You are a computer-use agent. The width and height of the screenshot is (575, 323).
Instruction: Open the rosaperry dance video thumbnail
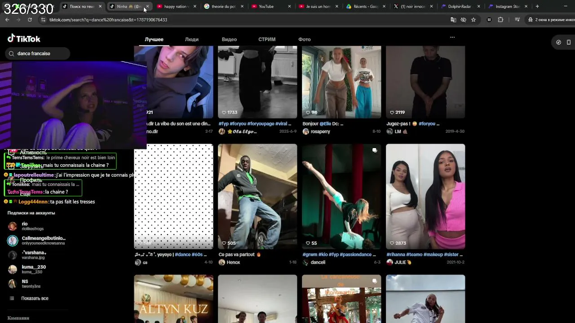pyautogui.click(x=341, y=82)
